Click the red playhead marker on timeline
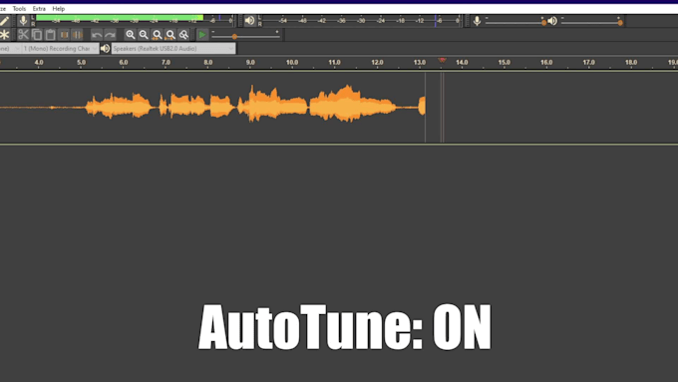Image resolution: width=678 pixels, height=382 pixels. tap(442, 60)
